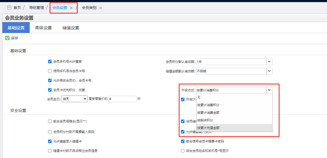Click the 升级方式 combo text field

click(231, 90)
